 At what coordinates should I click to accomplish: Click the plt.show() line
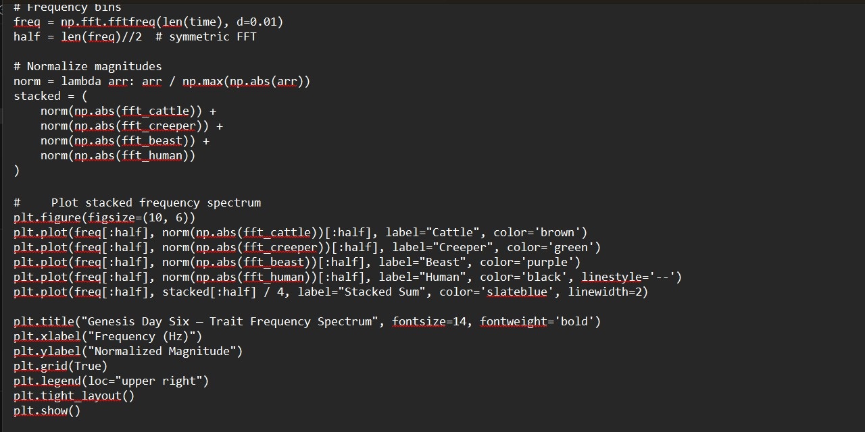(47, 410)
